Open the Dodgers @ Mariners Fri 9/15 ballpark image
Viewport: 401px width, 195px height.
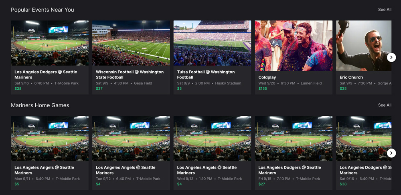[294, 139]
